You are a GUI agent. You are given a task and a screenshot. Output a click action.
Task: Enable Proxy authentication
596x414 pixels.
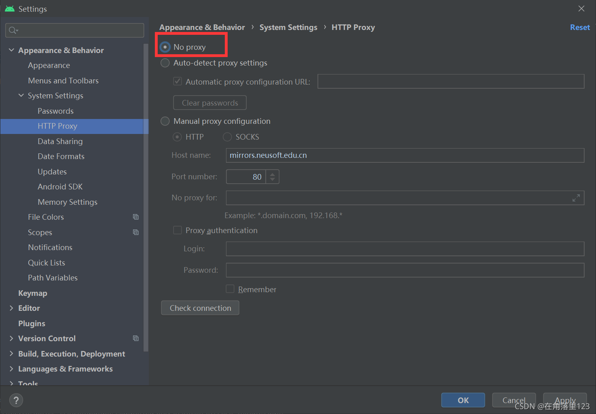coord(178,230)
